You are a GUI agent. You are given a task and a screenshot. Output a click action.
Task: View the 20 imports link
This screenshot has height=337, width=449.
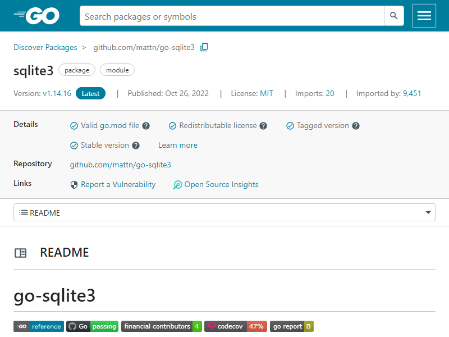pos(330,93)
